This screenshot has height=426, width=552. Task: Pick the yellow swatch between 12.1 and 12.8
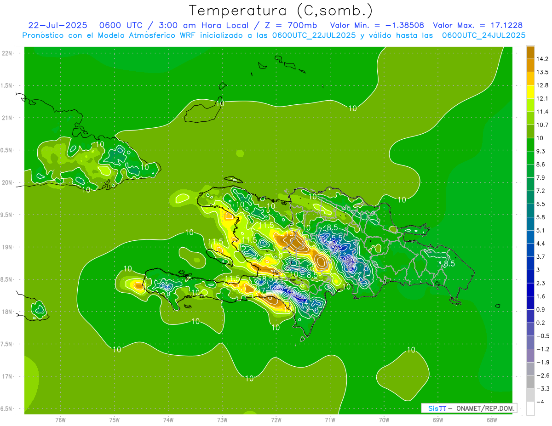pyautogui.click(x=530, y=92)
